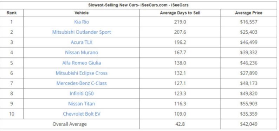
Task: Open the Mitsubishi Eclipse Cross link
Action: (x=82, y=73)
